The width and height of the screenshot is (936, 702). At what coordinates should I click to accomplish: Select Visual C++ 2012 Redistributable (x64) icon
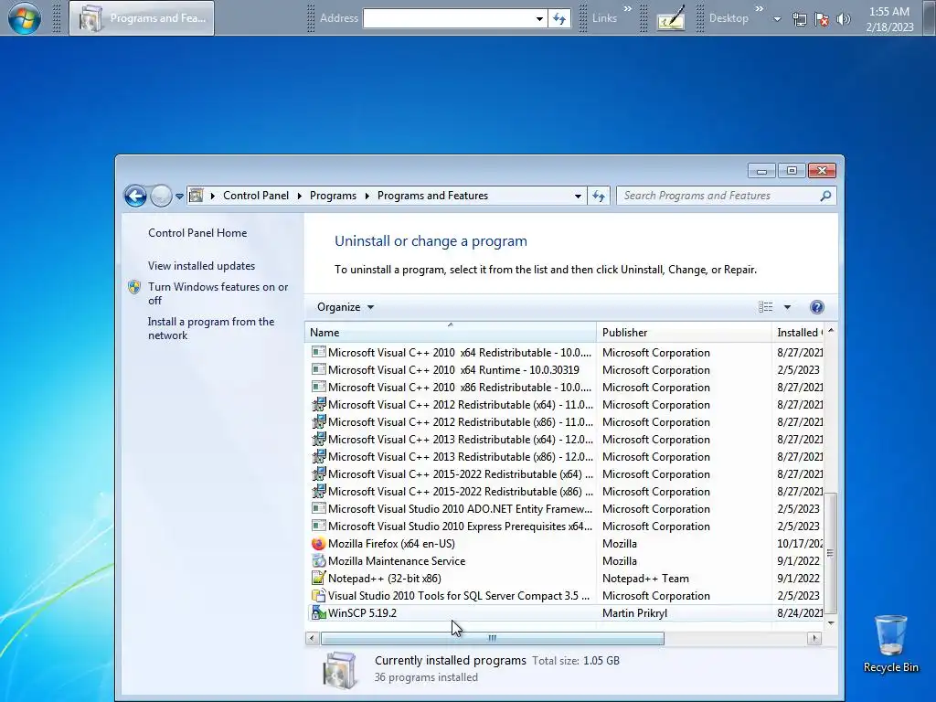coord(319,404)
